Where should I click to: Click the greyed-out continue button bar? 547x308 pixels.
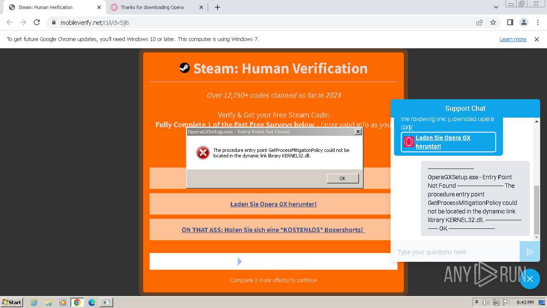coord(273,261)
